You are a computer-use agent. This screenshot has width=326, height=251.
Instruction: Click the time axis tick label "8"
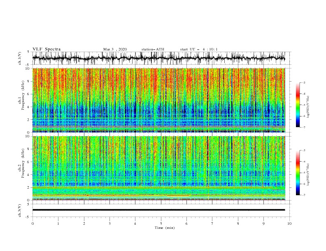point(238,224)
